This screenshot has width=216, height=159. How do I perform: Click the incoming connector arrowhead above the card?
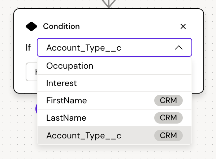[109, 4]
